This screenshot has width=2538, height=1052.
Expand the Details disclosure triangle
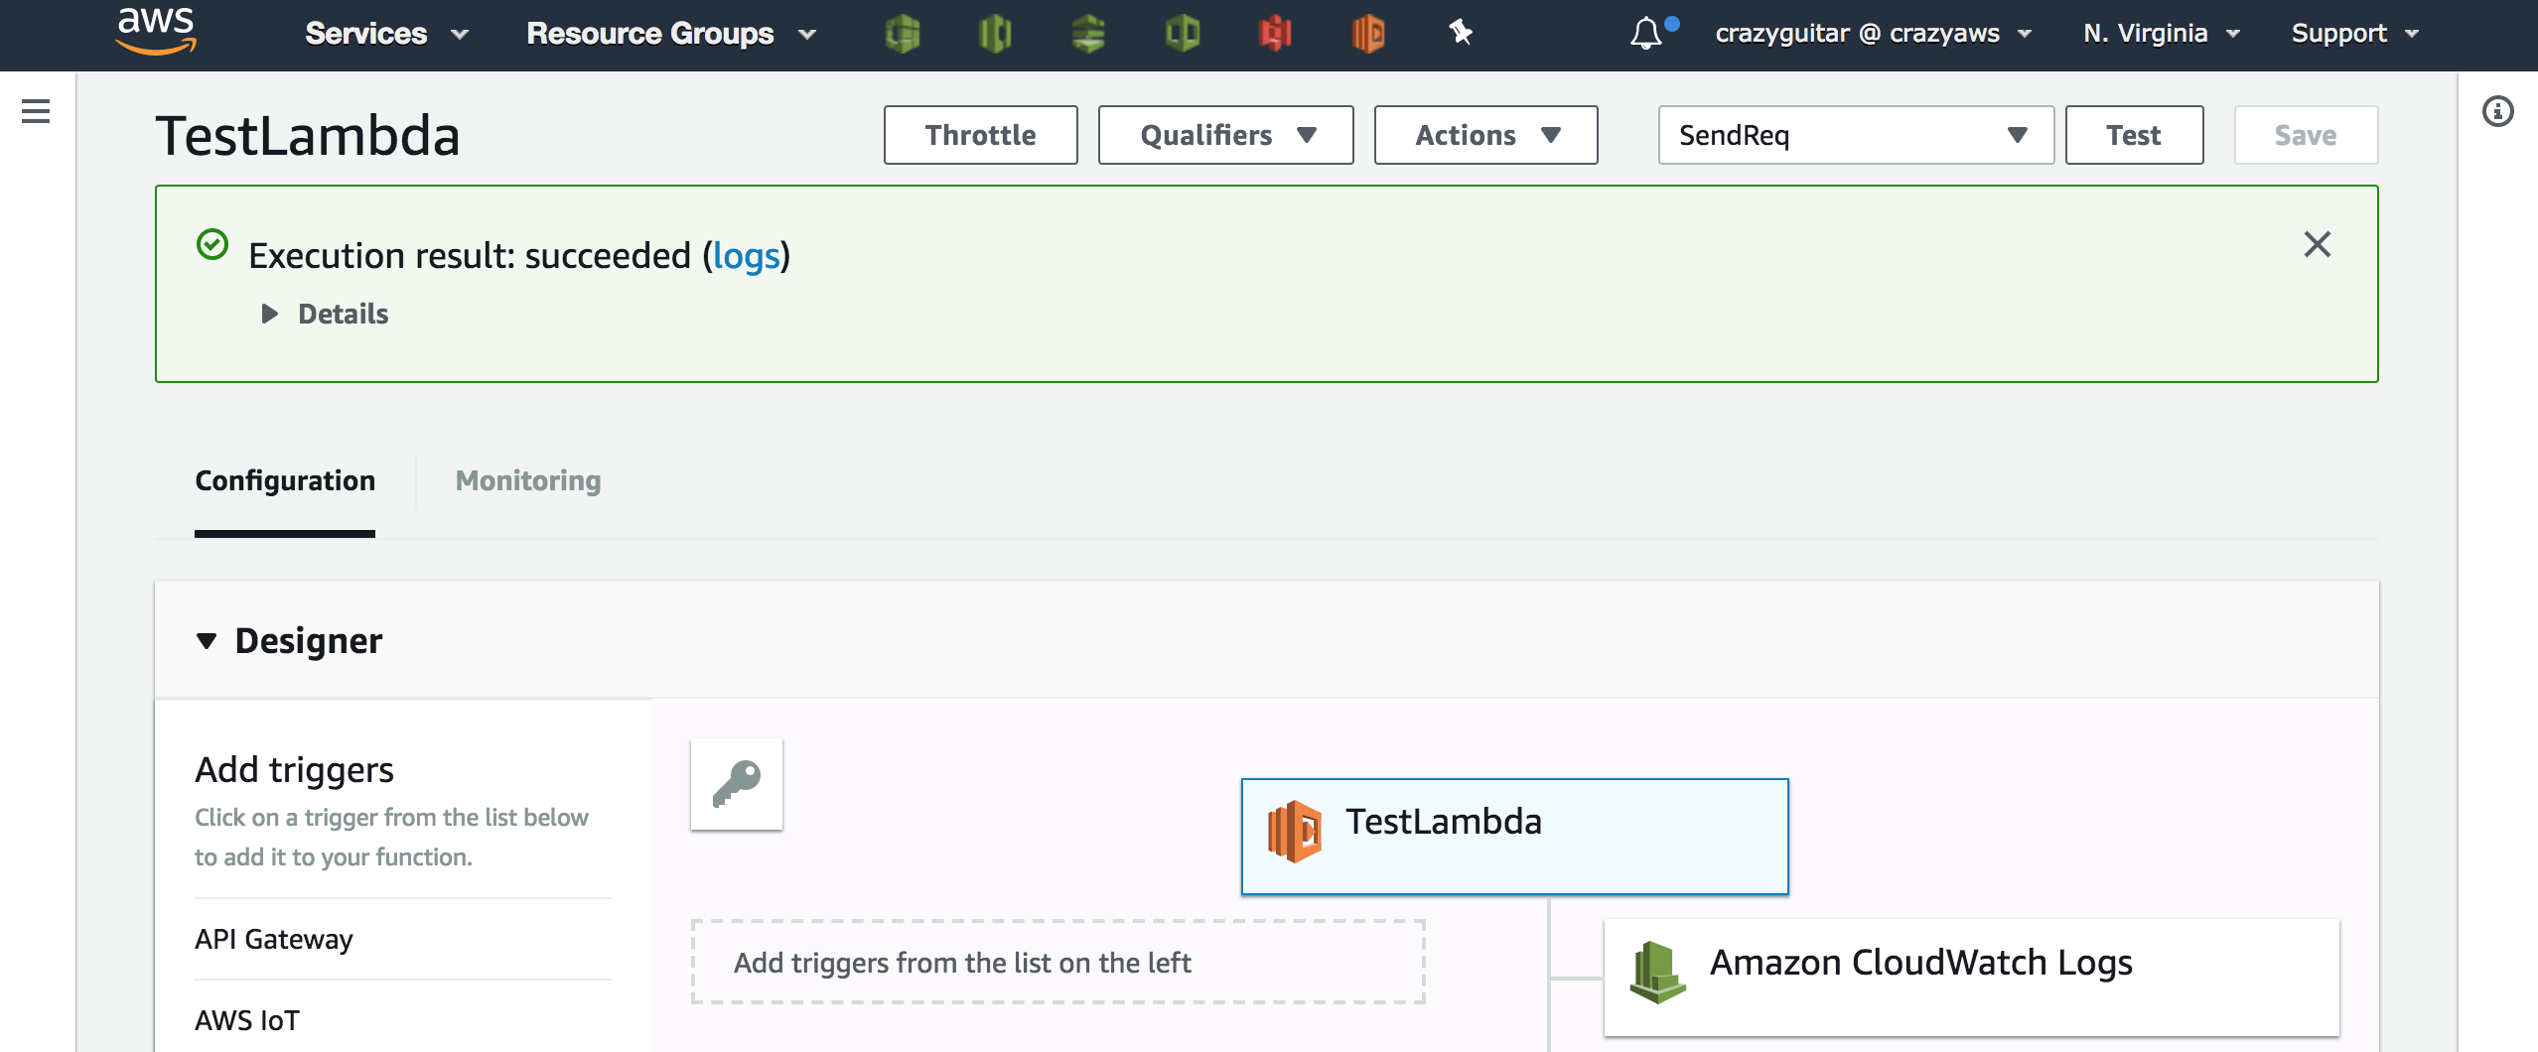point(269,314)
